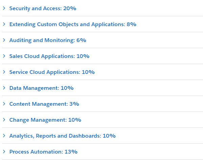The height and width of the screenshot is (160, 203).
Task: Expand the Security and Access chevron
Action: point(4,8)
